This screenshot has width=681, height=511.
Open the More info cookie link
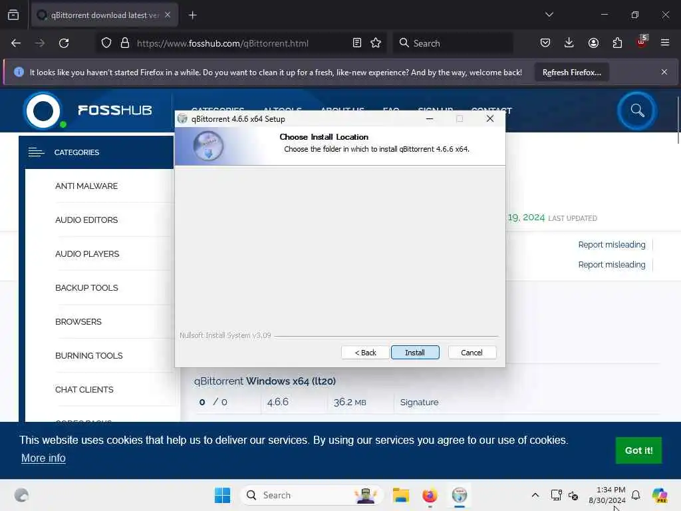pos(43,458)
